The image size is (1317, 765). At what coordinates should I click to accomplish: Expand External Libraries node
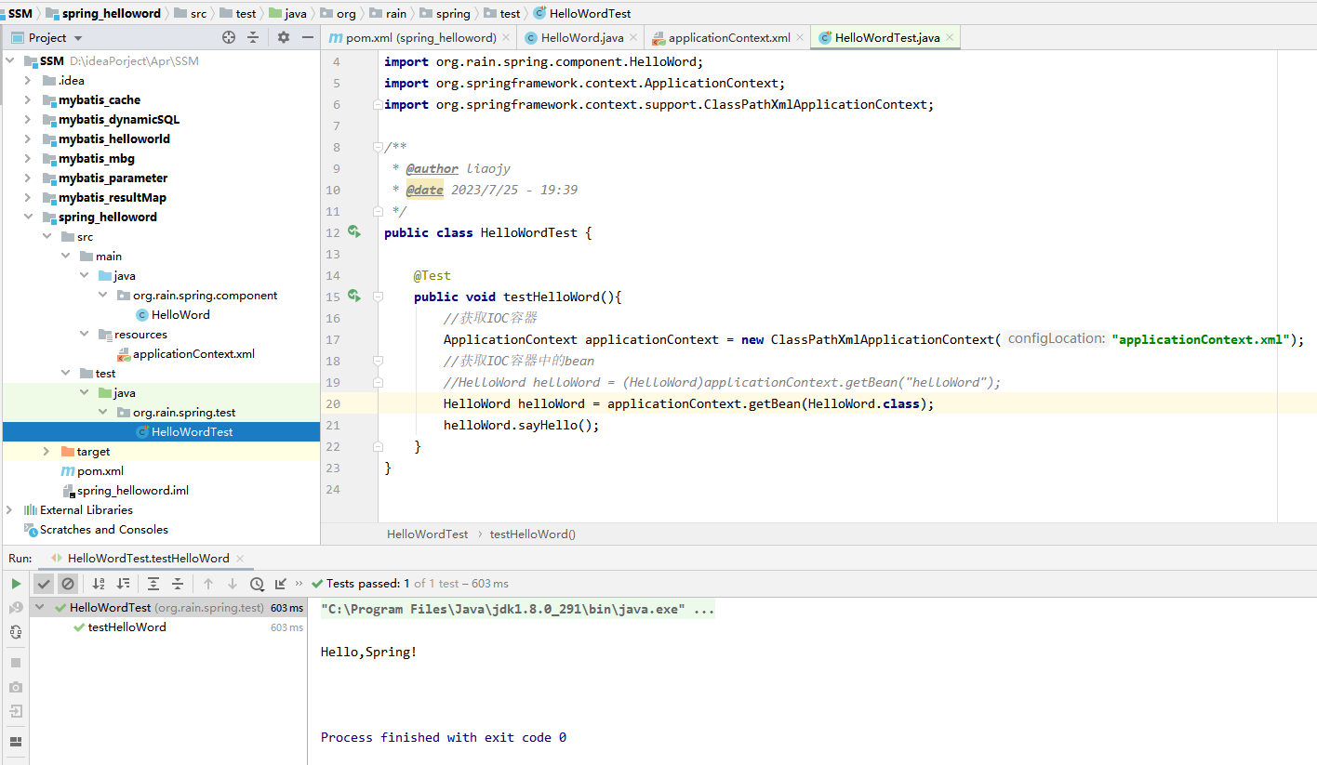coord(9,510)
